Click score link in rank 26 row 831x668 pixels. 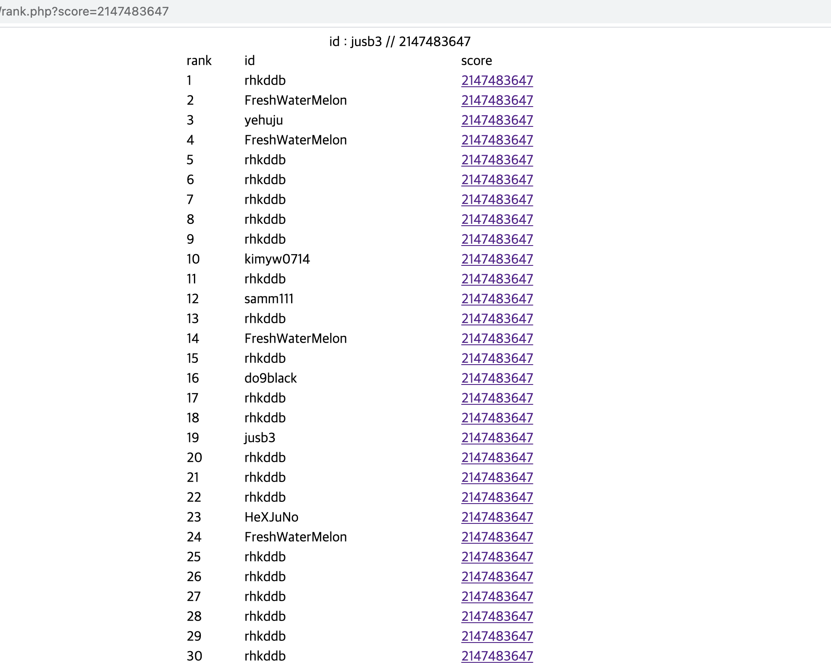point(497,577)
